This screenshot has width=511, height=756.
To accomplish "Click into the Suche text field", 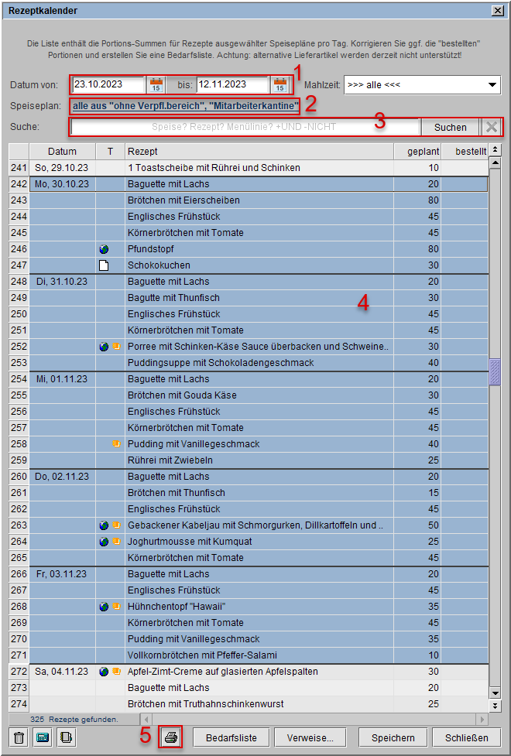I will point(245,127).
